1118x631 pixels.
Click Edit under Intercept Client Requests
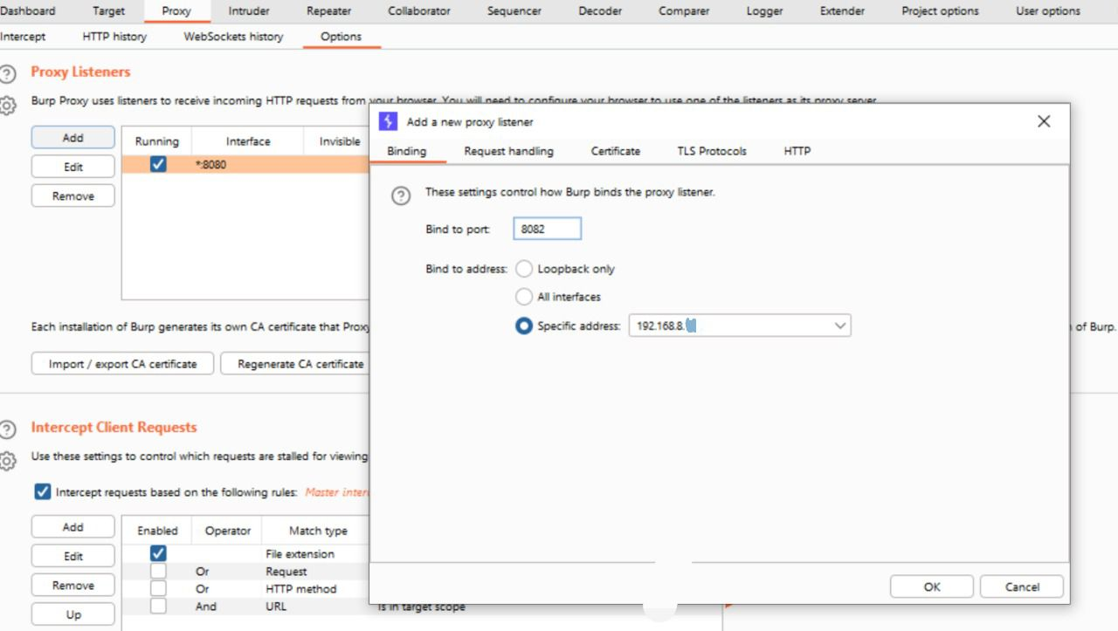[x=73, y=556]
